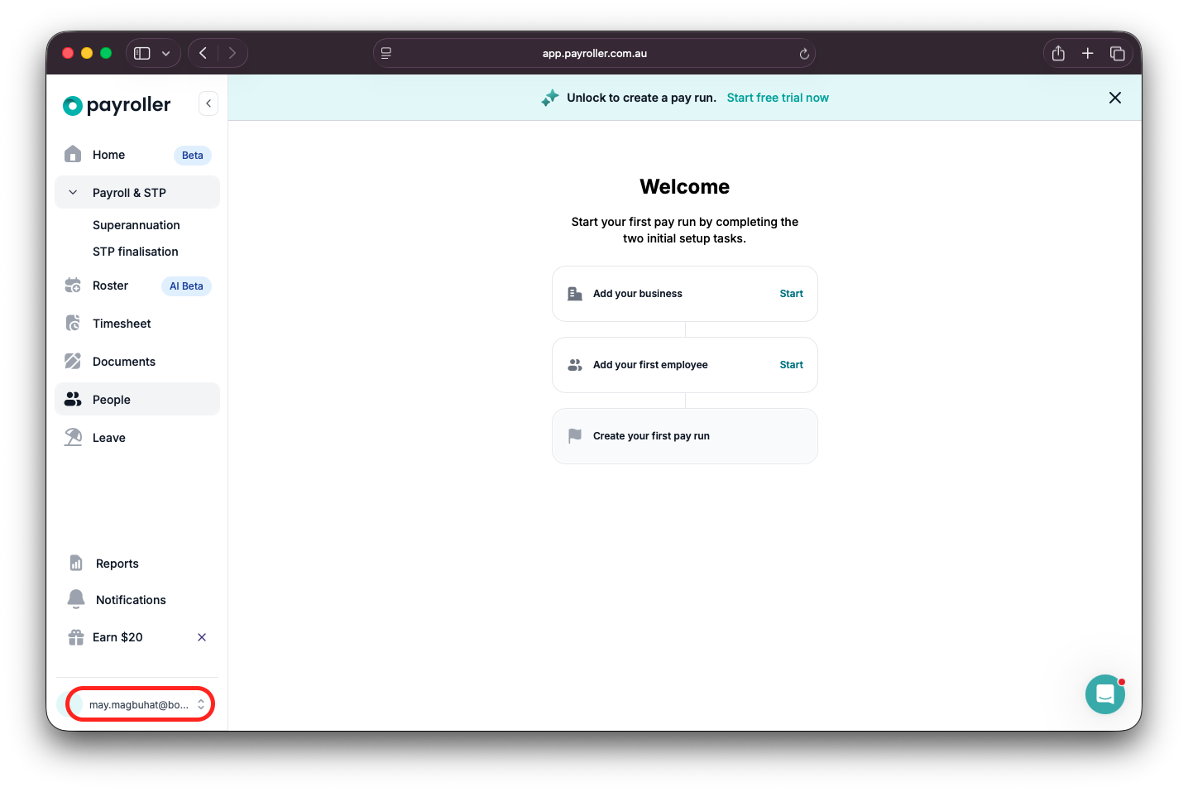
Task: Click Start for Add your first employee
Action: 792,365
